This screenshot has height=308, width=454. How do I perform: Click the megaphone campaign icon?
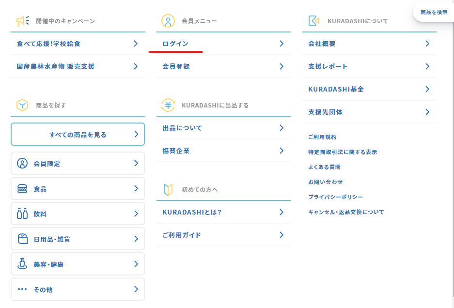(x=23, y=21)
